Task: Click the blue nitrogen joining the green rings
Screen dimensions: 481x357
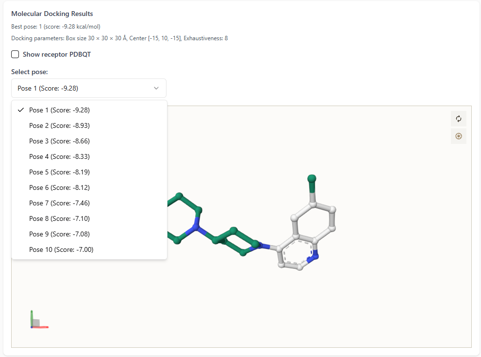Action: 196,227
